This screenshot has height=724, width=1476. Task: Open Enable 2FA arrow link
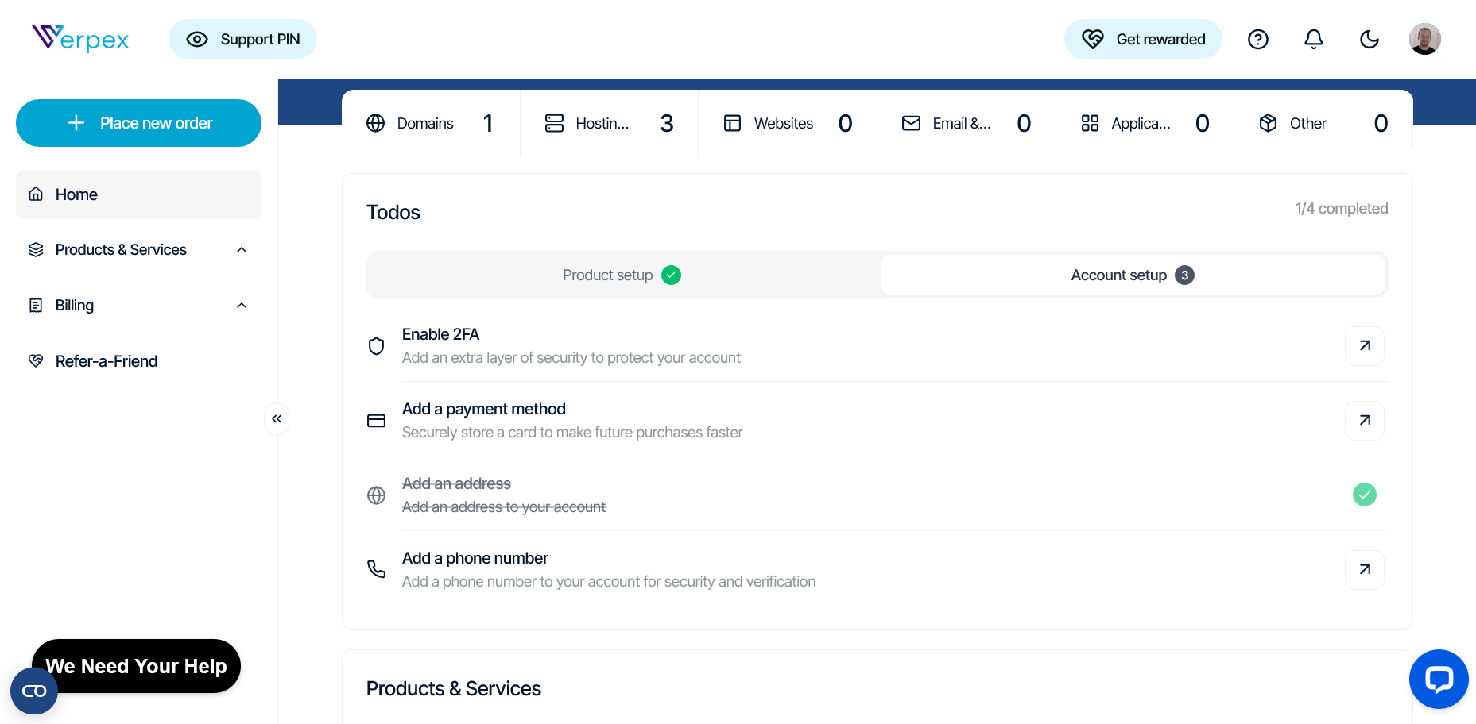tap(1365, 346)
